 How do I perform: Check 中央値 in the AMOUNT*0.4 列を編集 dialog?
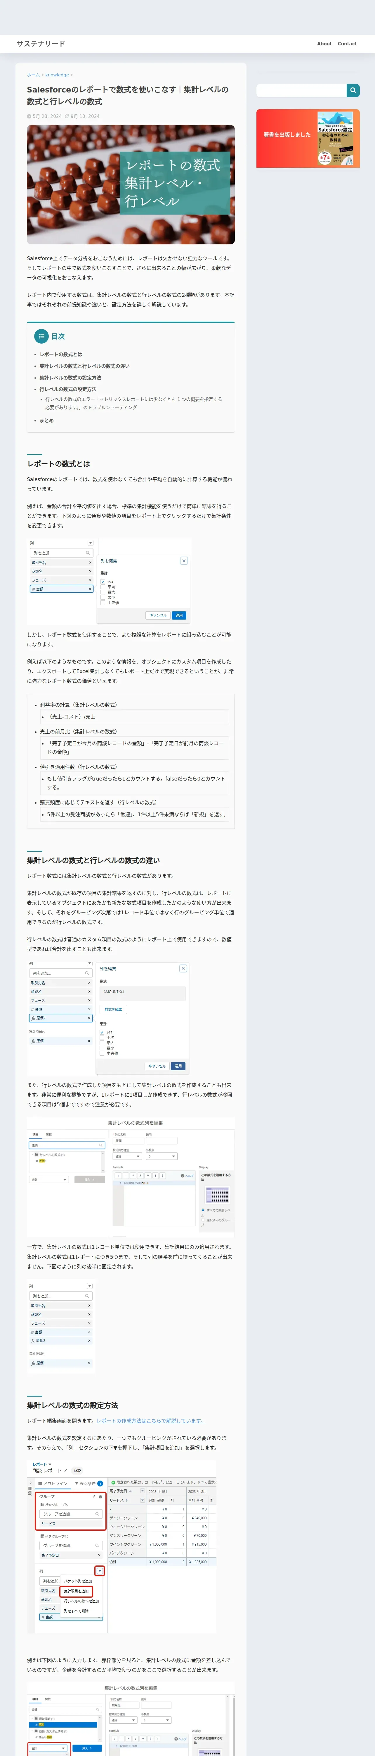[x=102, y=1053]
